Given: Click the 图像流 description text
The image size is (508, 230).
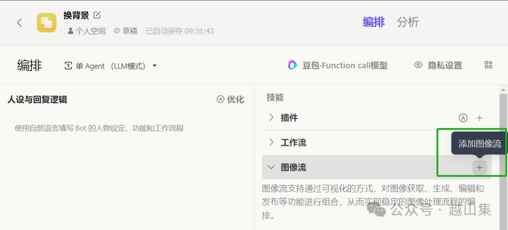Looking at the screenshot, I should pyautogui.click(x=373, y=202).
